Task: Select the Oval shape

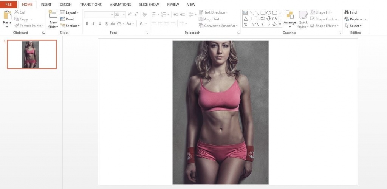Action: 269,12
